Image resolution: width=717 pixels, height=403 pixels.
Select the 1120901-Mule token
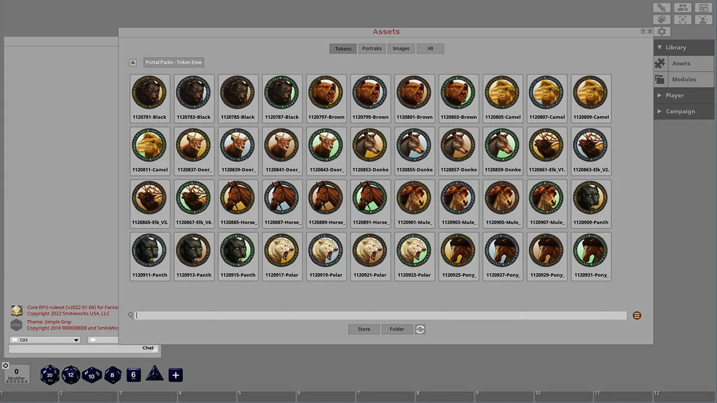pyautogui.click(x=415, y=203)
